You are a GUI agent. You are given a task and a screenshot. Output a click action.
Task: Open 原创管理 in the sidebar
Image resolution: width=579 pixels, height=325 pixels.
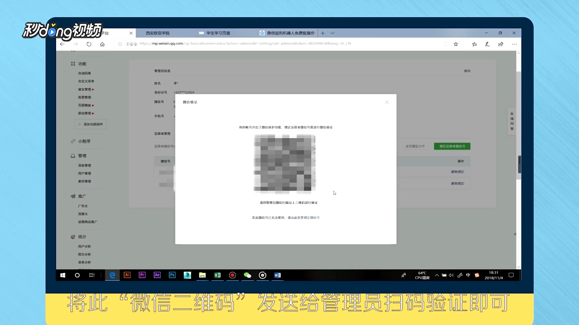pos(85,113)
